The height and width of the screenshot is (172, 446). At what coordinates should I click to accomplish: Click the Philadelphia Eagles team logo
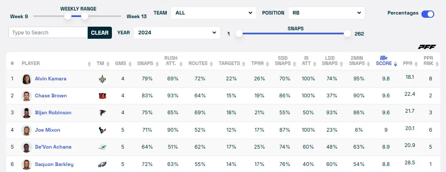tap(102, 164)
